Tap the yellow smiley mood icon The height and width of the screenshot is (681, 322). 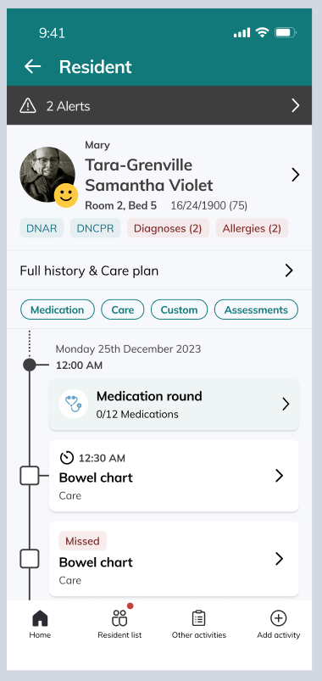pos(66,195)
